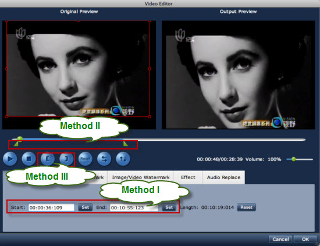
Task: Set trim end with right bracket icon
Action: (x=66, y=159)
